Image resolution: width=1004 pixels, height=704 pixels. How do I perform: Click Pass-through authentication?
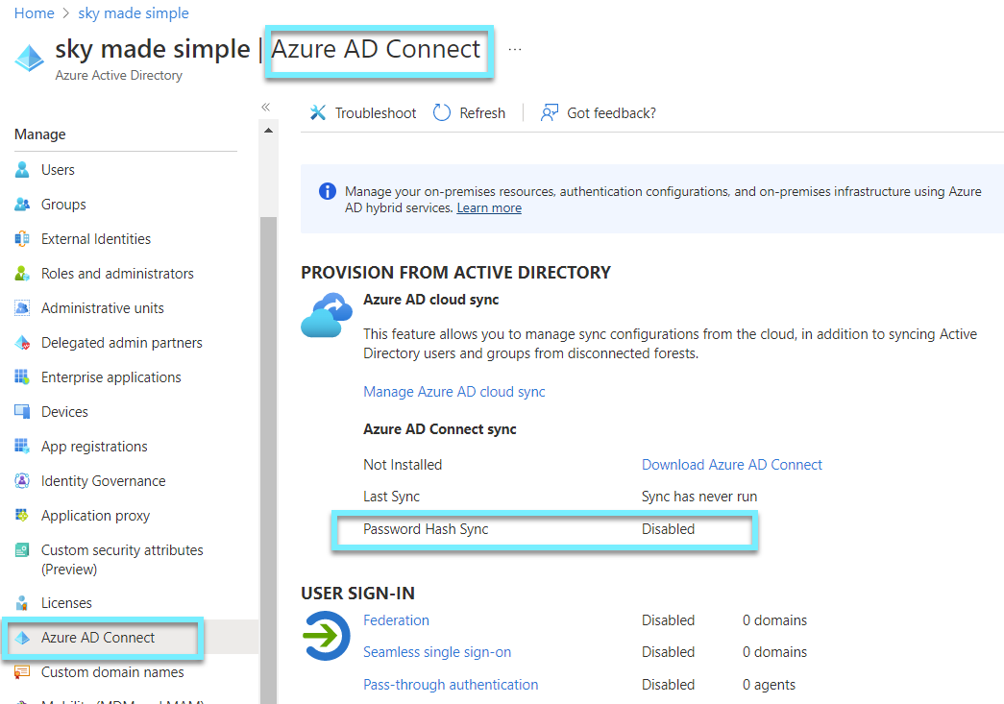tap(451, 684)
